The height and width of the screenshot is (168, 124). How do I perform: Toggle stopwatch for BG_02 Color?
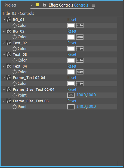[x=14, y=37]
